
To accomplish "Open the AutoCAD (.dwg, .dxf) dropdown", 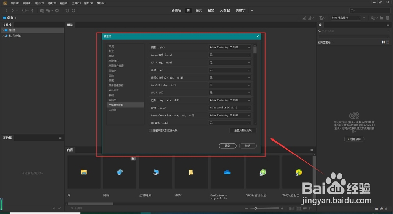I will 230,85.
